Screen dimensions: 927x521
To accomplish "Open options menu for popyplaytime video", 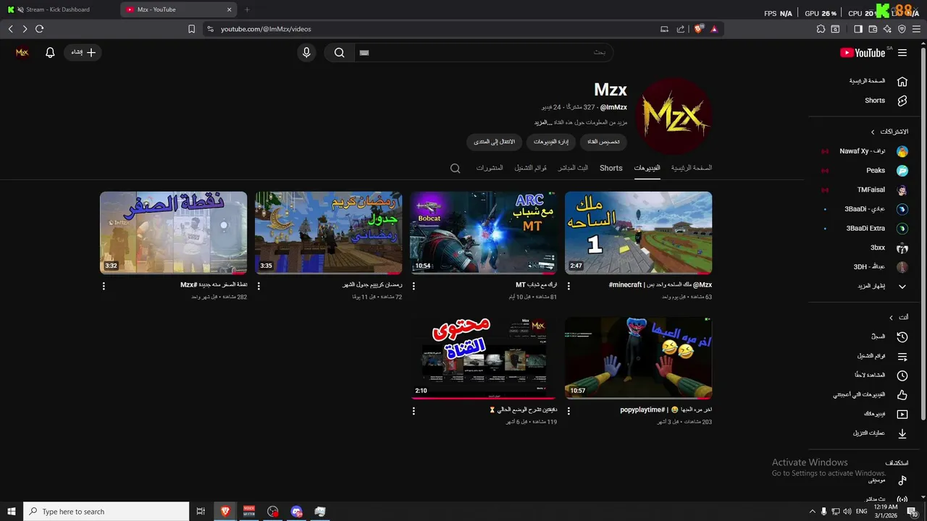I will (x=569, y=410).
